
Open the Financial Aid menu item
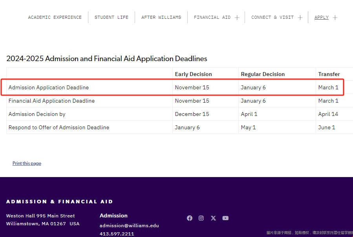tap(212, 17)
